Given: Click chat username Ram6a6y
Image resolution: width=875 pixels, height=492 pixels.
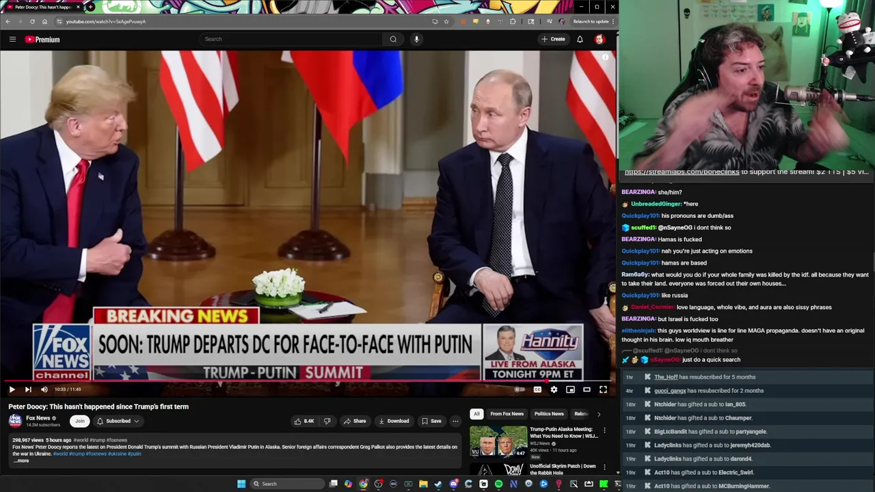Looking at the screenshot, I should pyautogui.click(x=635, y=275).
